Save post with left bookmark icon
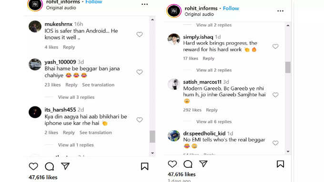 145,166
